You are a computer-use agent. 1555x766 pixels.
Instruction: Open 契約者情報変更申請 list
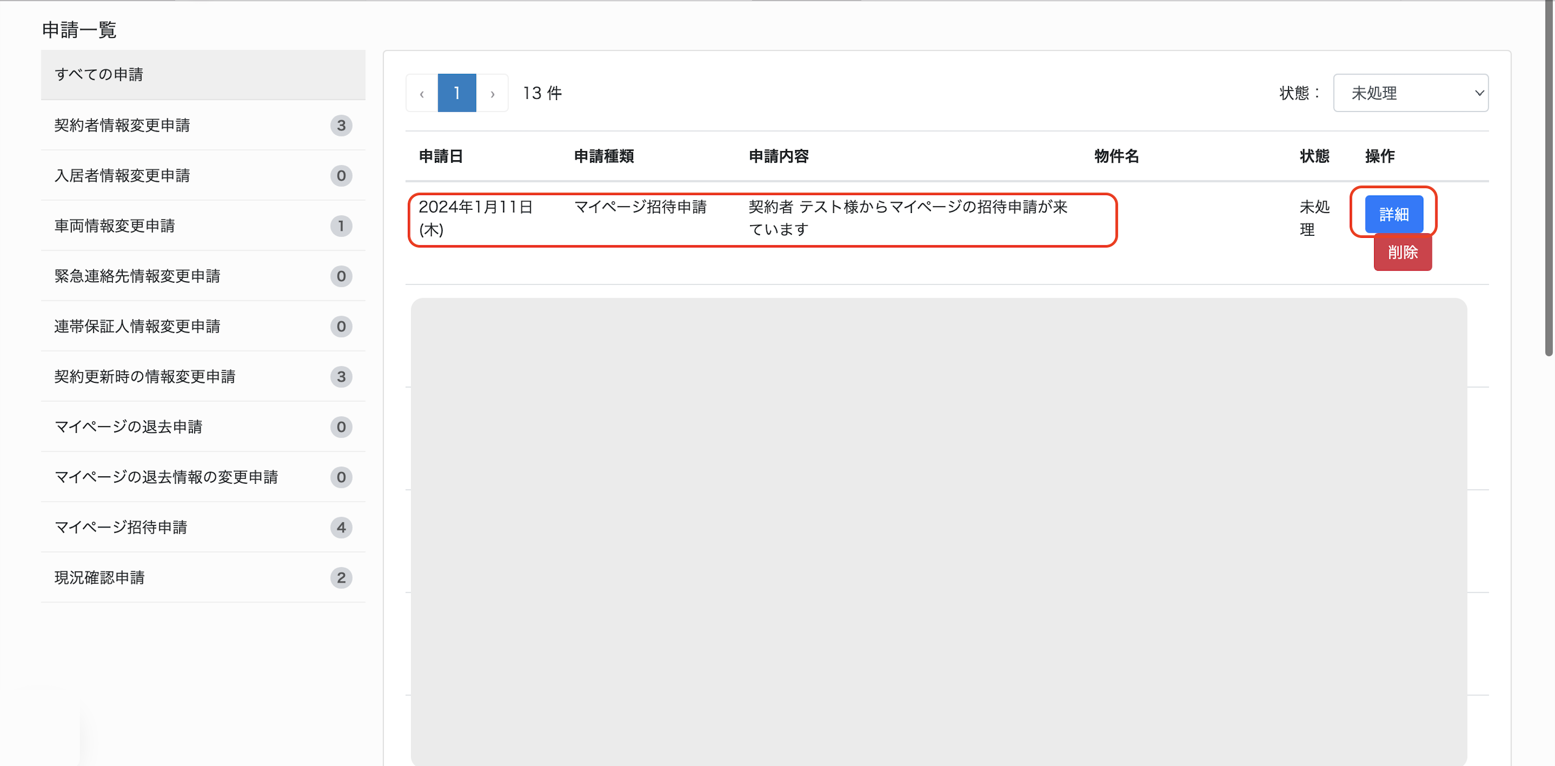click(203, 125)
